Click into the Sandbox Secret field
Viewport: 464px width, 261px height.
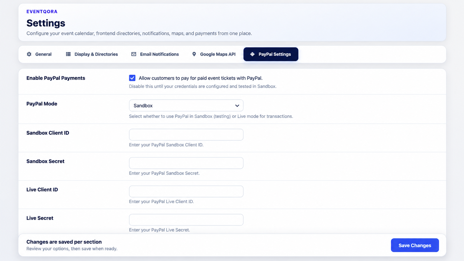click(186, 163)
